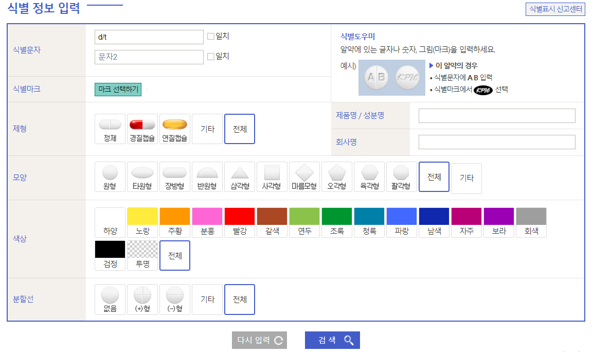This screenshot has height=352, width=593.
Task: Choose the 없음 no-score-line icon
Action: (x=110, y=299)
